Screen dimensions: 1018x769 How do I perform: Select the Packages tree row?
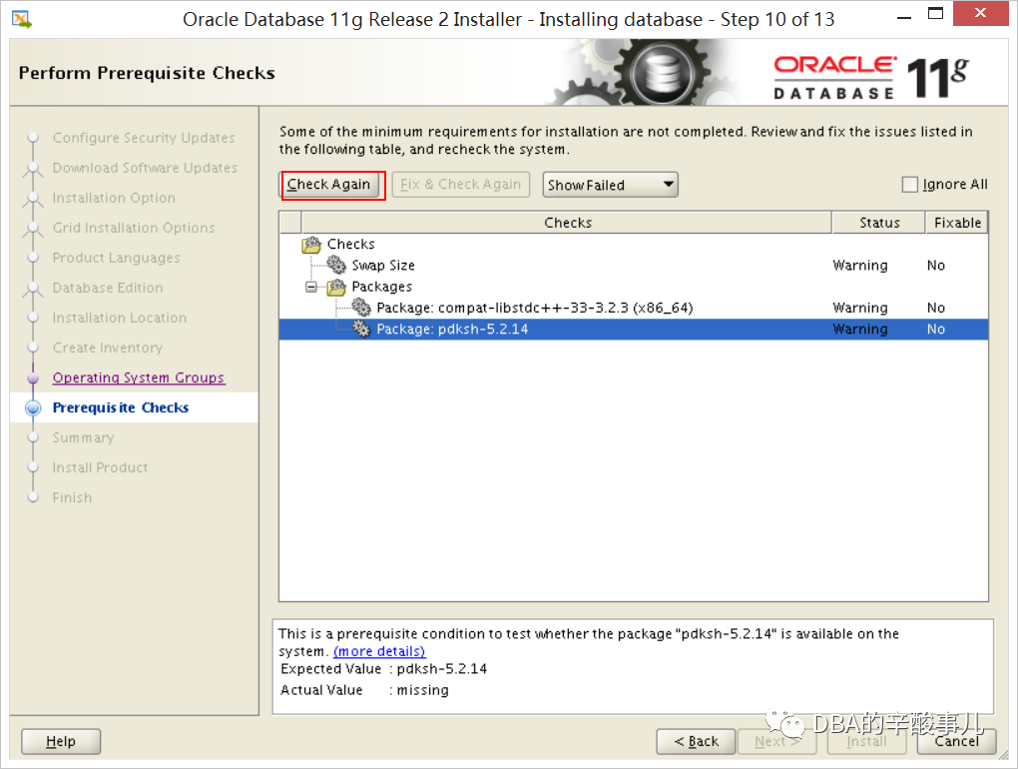click(x=634, y=287)
